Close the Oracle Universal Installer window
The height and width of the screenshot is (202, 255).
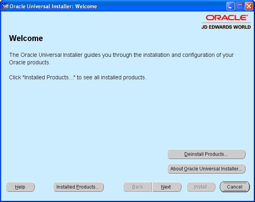pos(249,6)
